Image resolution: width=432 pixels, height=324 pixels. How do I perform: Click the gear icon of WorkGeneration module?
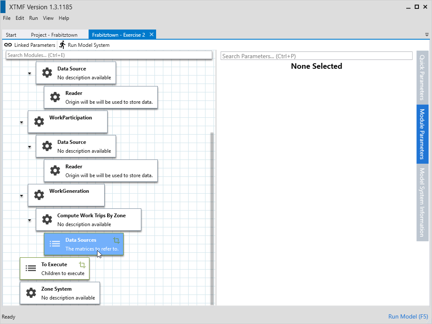(x=39, y=195)
